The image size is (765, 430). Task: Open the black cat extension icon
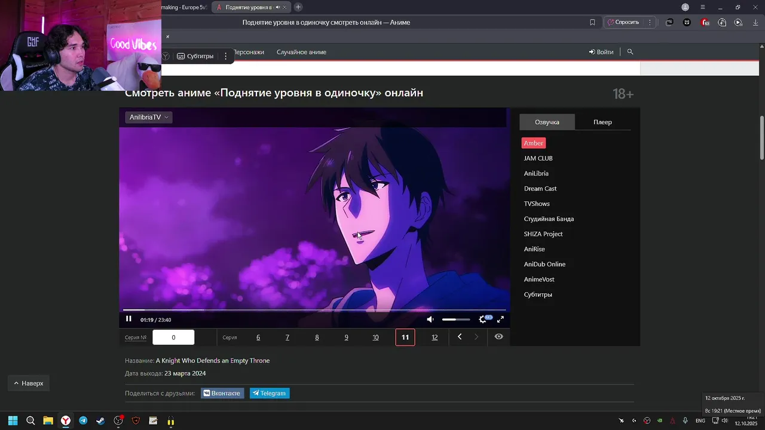click(x=687, y=22)
